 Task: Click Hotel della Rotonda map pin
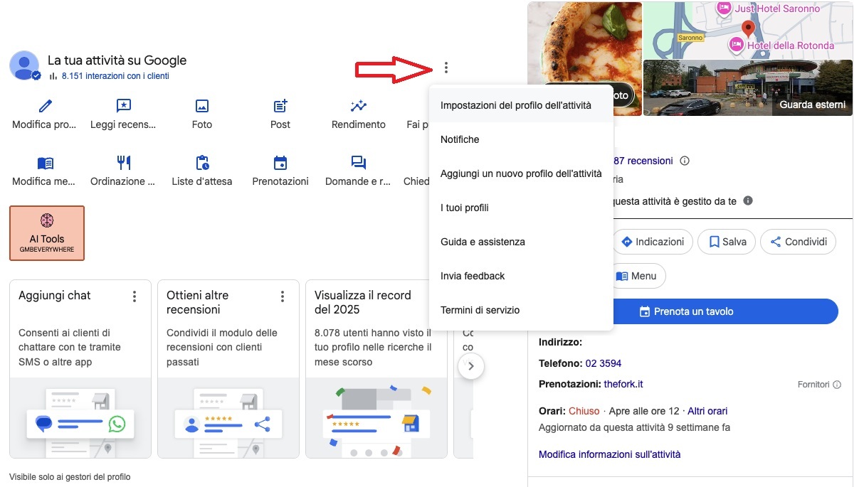point(737,46)
